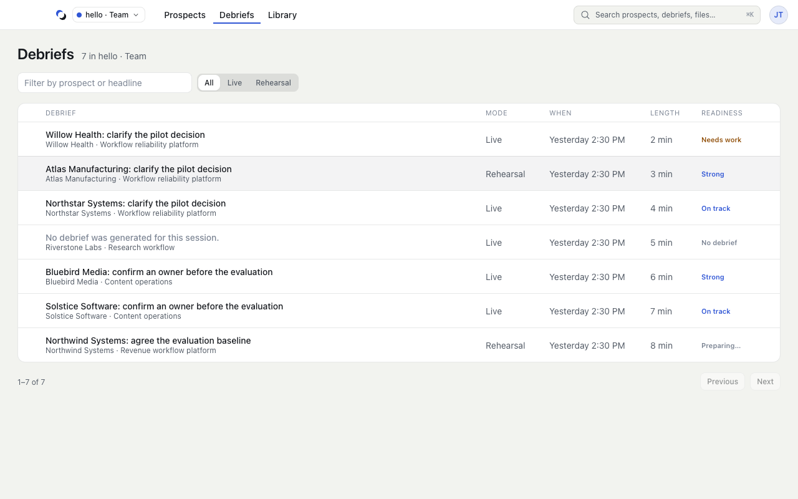The image size is (798, 499).
Task: Click the Debriefs page heading
Action: click(46, 54)
